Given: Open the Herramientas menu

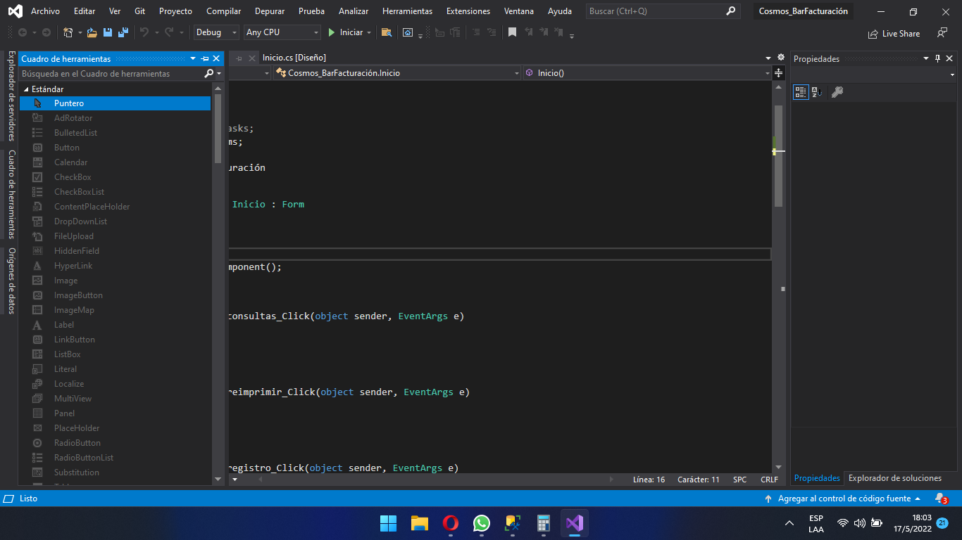Looking at the screenshot, I should pos(407,11).
